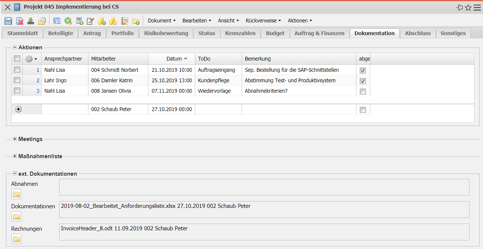Click the green checkmark icon in toolbar
Screen dimensions: 483x249
[x=68, y=21]
